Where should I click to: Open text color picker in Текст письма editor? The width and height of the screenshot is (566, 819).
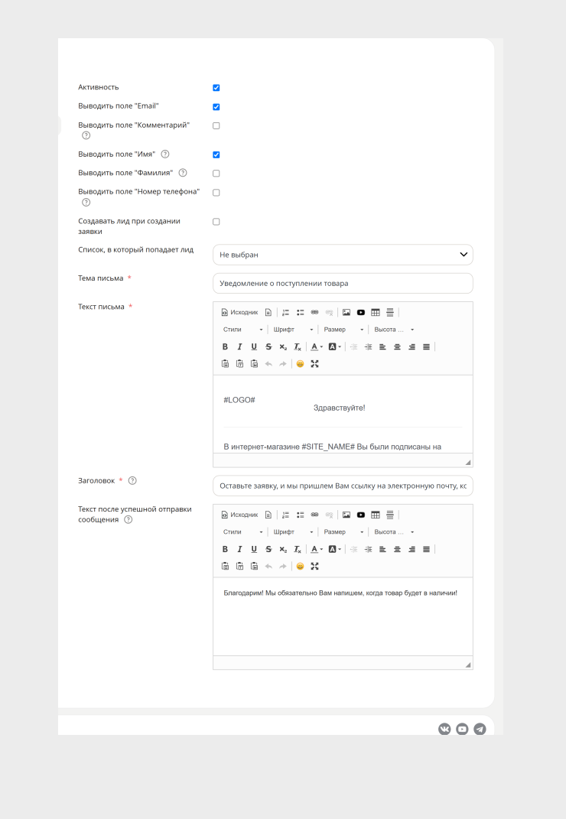pyautogui.click(x=317, y=347)
